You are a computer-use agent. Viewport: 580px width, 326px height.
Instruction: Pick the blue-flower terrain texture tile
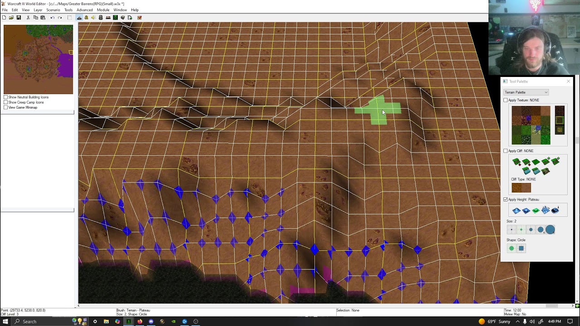tap(536, 130)
